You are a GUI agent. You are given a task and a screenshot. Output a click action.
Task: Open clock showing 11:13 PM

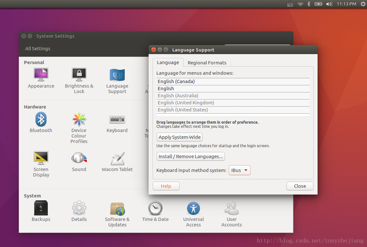click(x=346, y=4)
